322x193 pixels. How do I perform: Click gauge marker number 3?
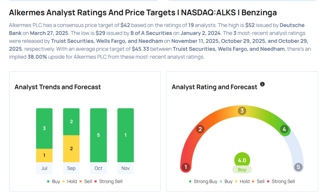pos(242,111)
